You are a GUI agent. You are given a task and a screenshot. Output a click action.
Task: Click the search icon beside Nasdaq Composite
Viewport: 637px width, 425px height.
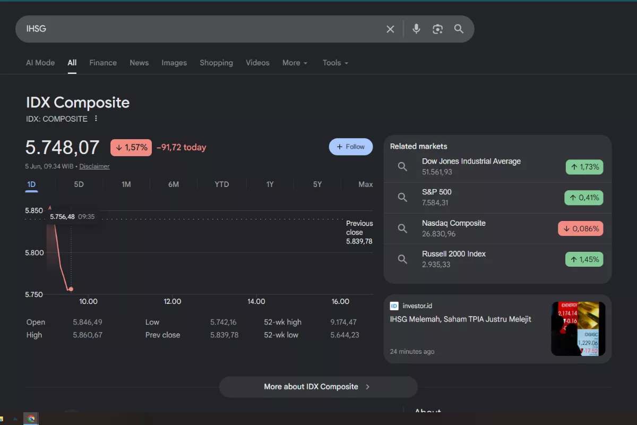(x=402, y=228)
